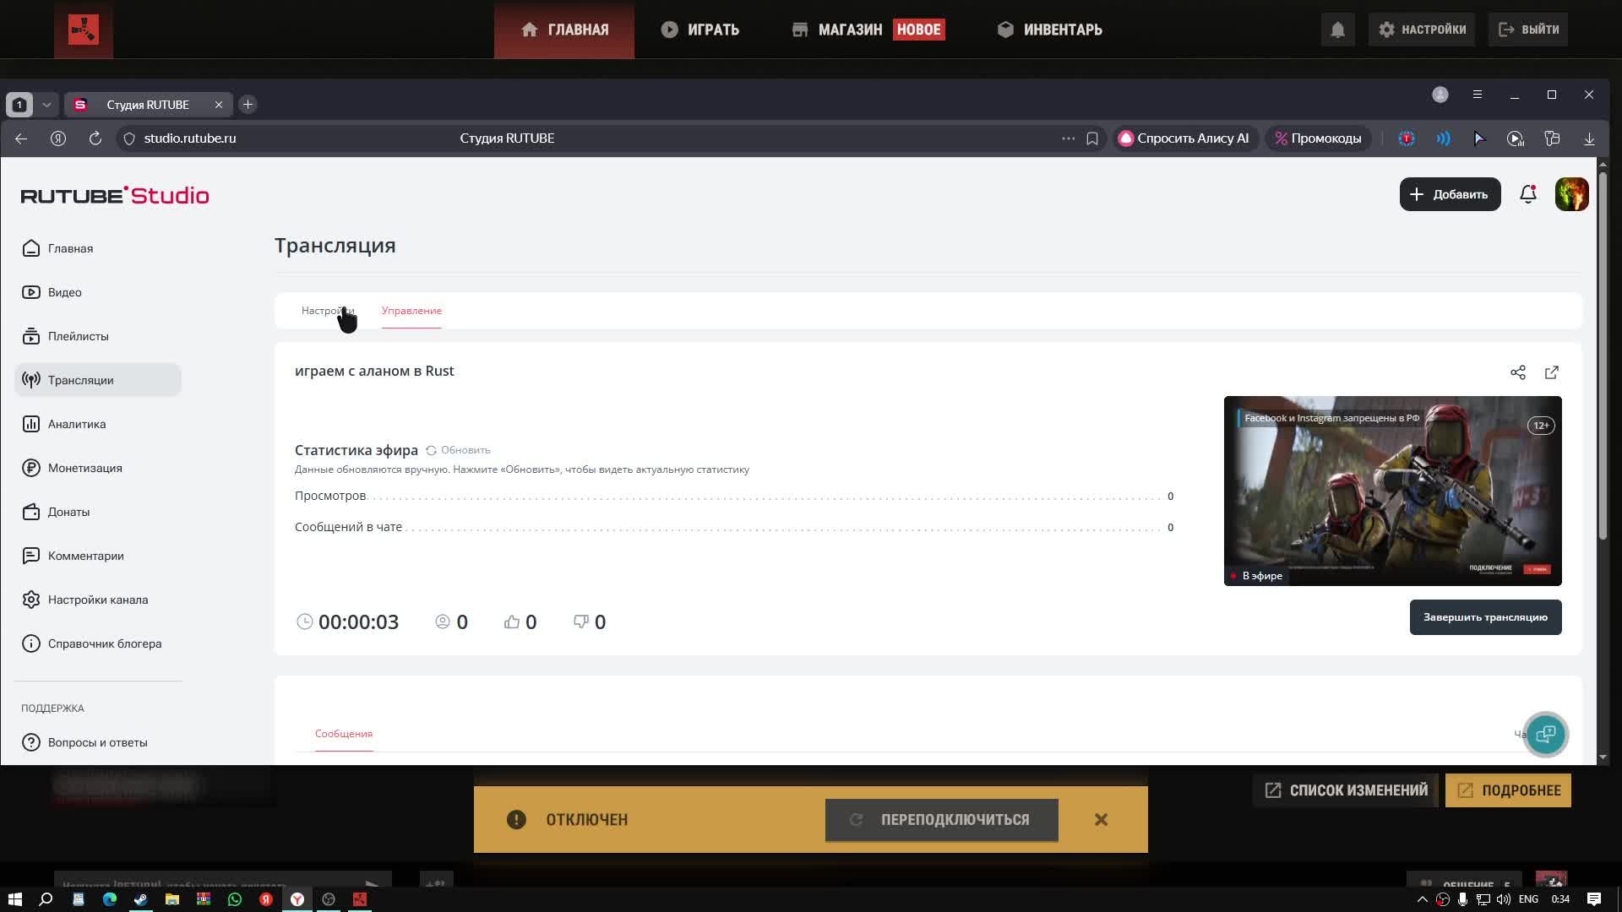Open channel avatar profile menu

[x=1571, y=194]
